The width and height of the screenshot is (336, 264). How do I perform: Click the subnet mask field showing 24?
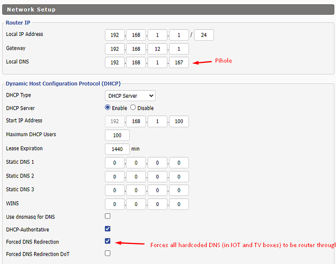(x=204, y=35)
